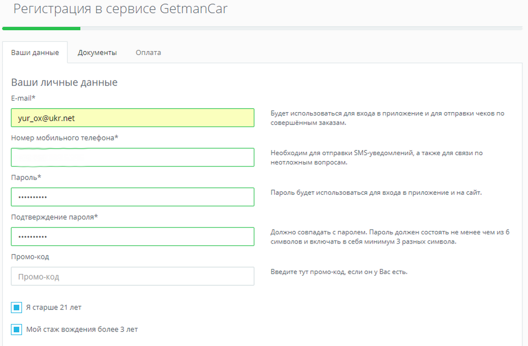Click the E-mail* field label
This screenshot has width=528, height=346.
23,98
